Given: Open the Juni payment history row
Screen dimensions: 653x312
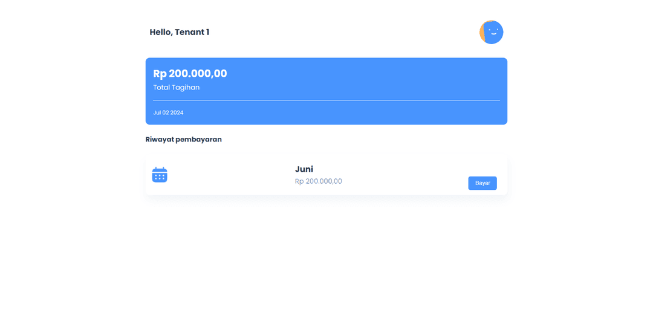Looking at the screenshot, I should click(x=326, y=176).
